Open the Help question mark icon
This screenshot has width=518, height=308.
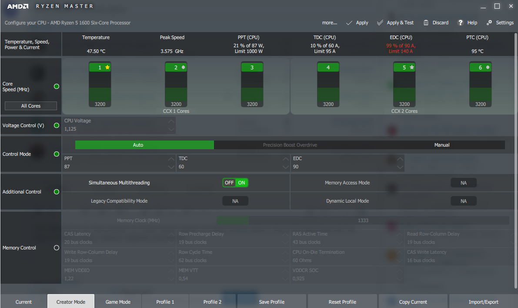coord(460,23)
